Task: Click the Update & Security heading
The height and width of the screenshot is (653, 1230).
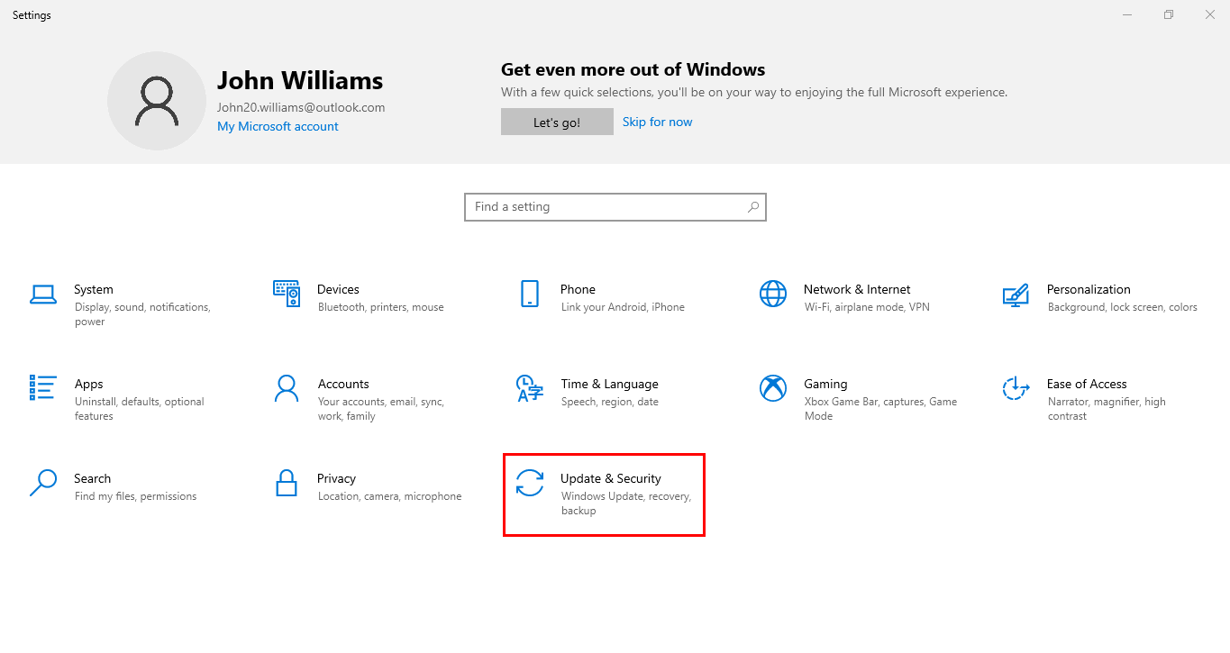Action: [x=611, y=479]
